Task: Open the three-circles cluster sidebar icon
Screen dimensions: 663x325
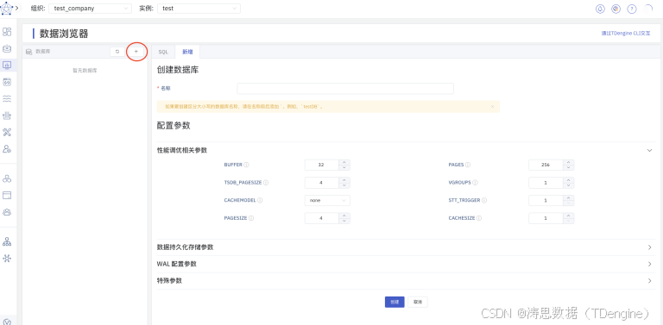Action: pyautogui.click(x=7, y=178)
